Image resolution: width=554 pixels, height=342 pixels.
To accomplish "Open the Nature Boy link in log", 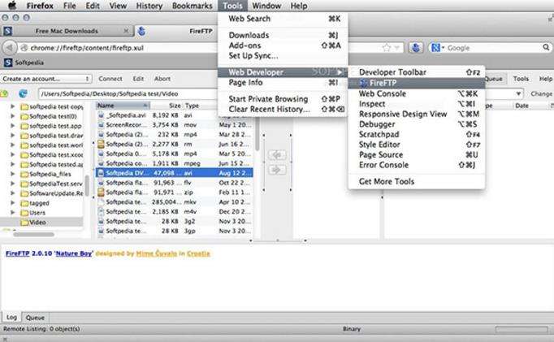I will (x=73, y=253).
